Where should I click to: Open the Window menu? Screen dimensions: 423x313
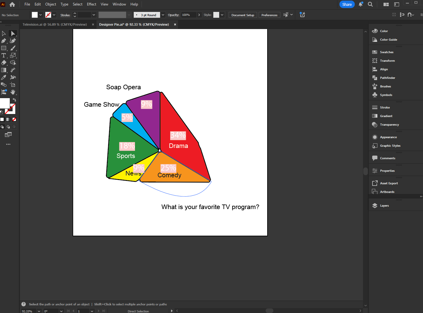[x=119, y=4]
